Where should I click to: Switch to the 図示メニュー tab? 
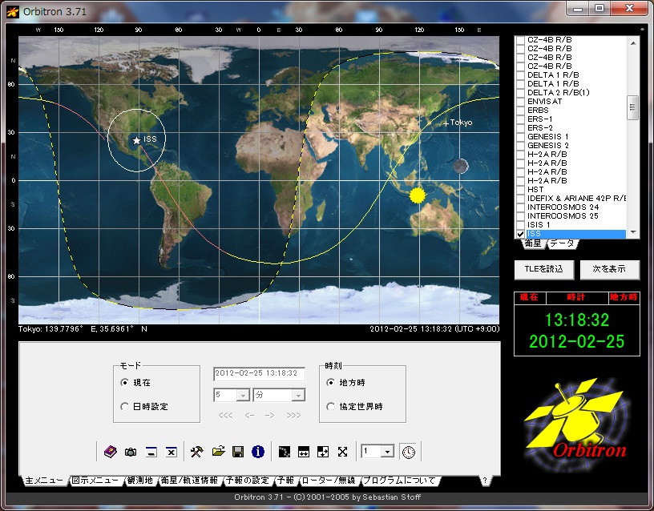pyautogui.click(x=95, y=481)
